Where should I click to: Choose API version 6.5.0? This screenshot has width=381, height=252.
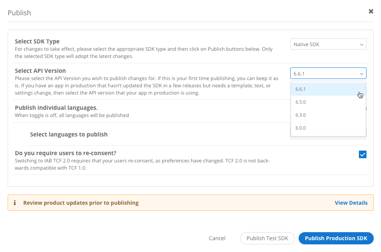[x=328, y=102]
